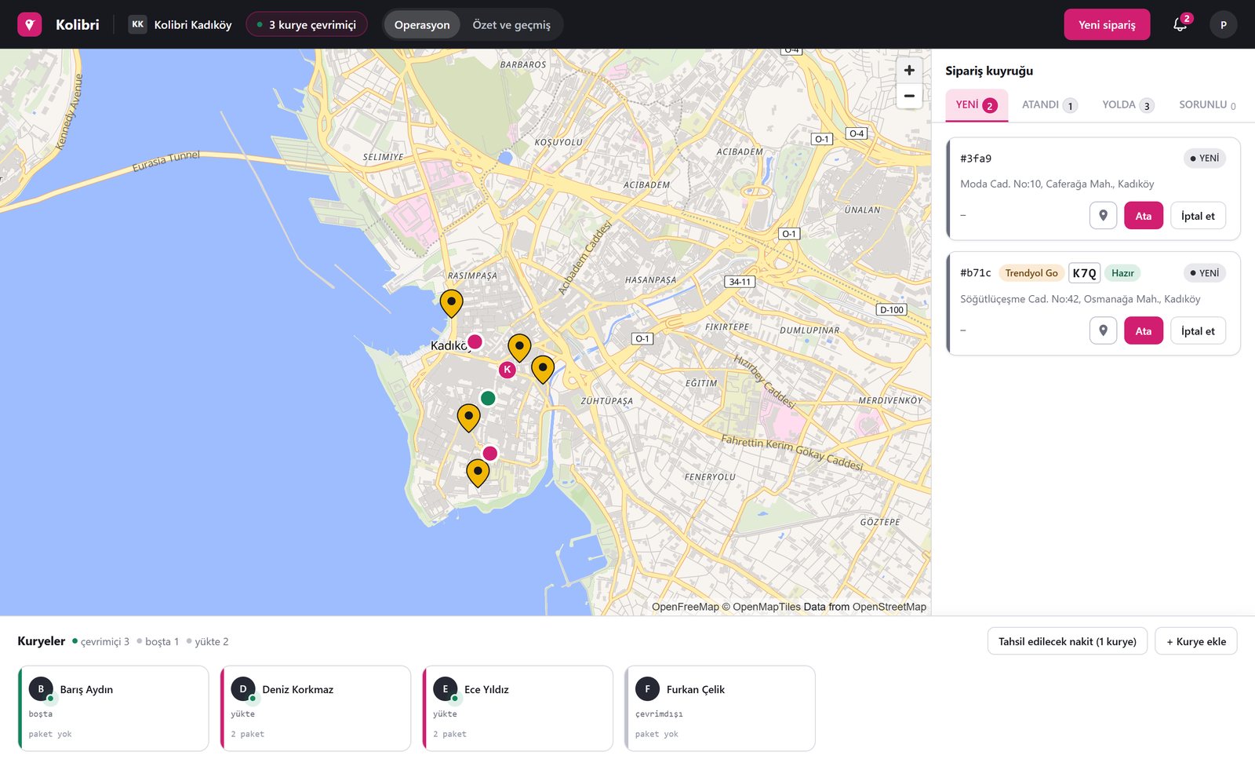Switch to Özet ve geçmiş view
This screenshot has width=1255, height=759.
coord(511,24)
